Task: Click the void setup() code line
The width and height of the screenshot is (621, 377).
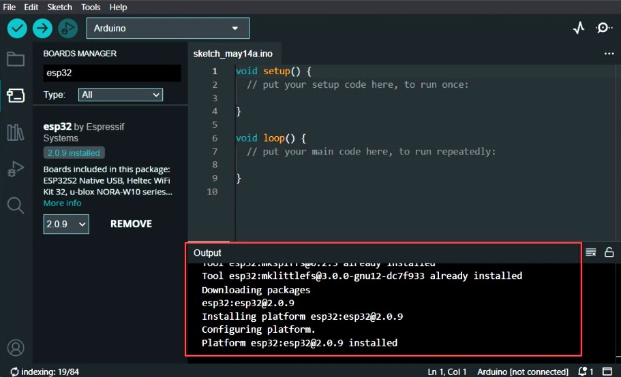Action: (273, 71)
